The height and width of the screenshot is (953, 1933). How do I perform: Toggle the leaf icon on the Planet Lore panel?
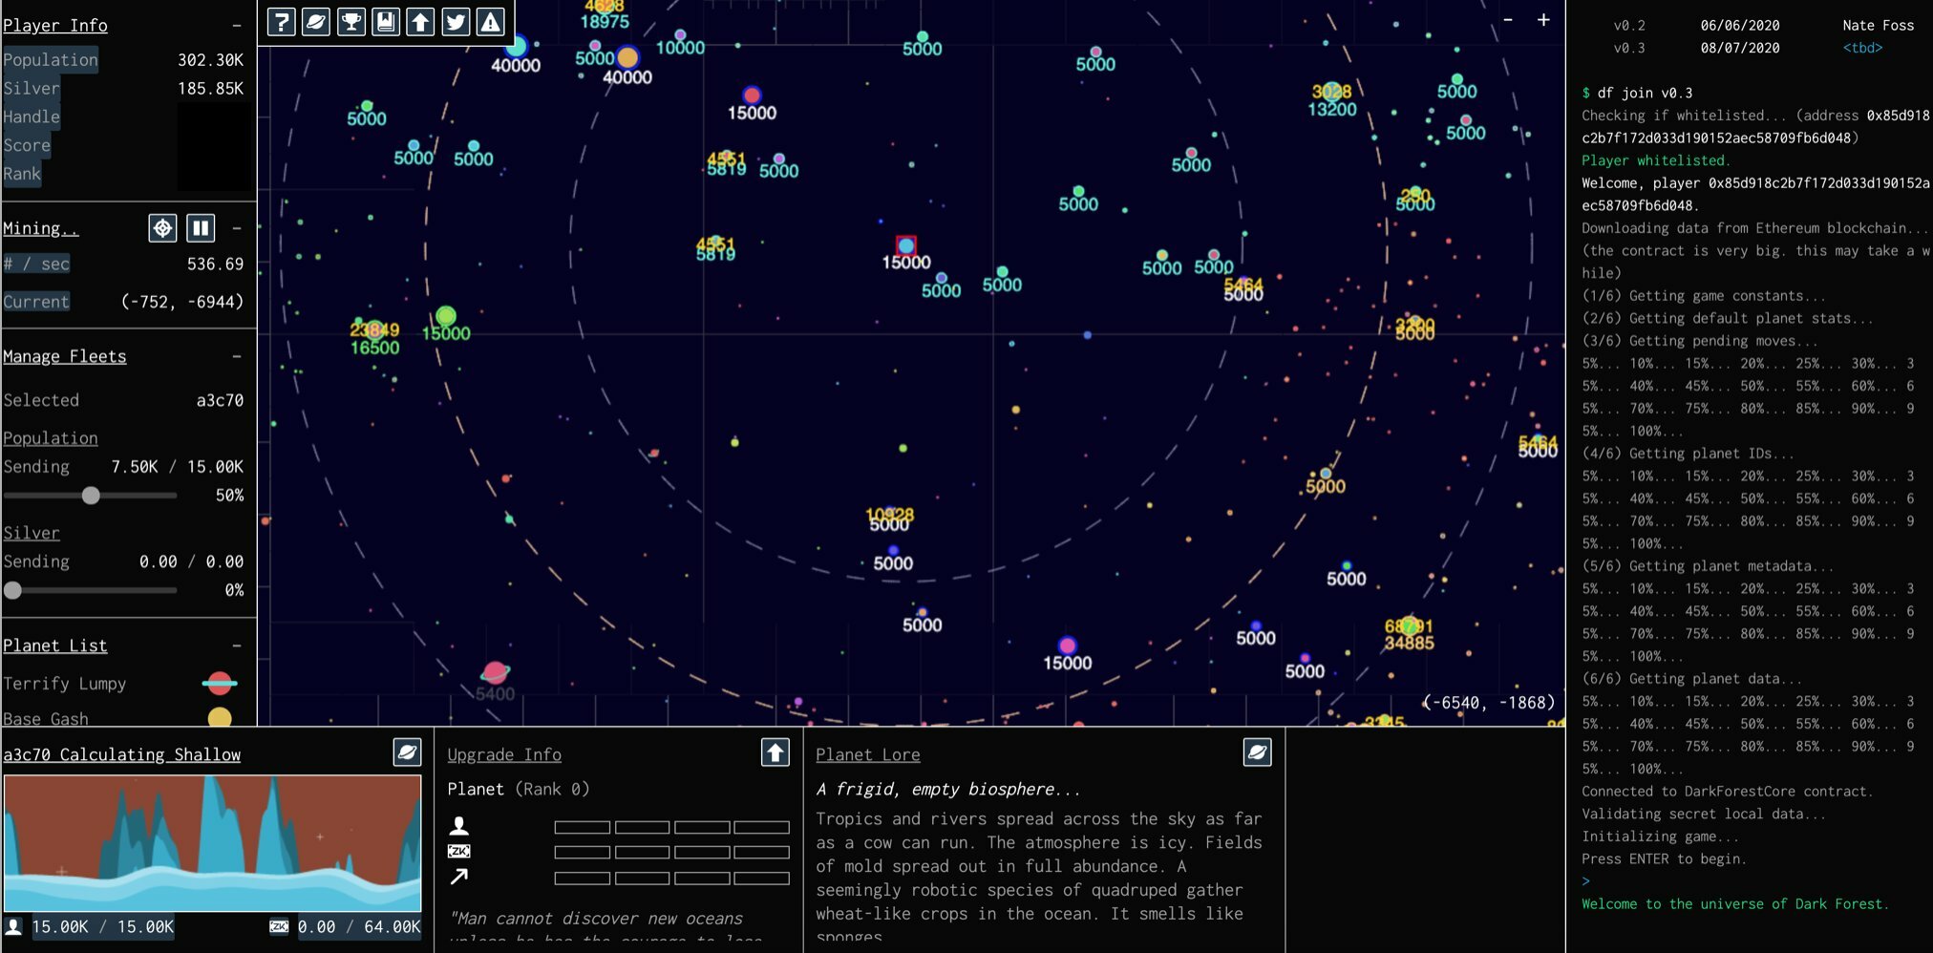coord(1257,752)
